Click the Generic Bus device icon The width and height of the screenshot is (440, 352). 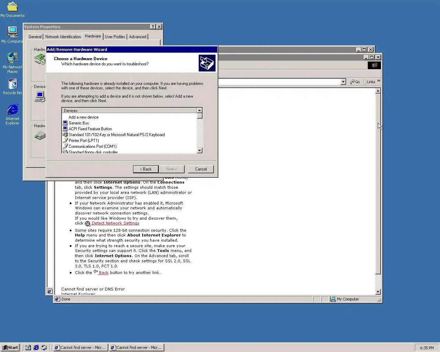(65, 123)
